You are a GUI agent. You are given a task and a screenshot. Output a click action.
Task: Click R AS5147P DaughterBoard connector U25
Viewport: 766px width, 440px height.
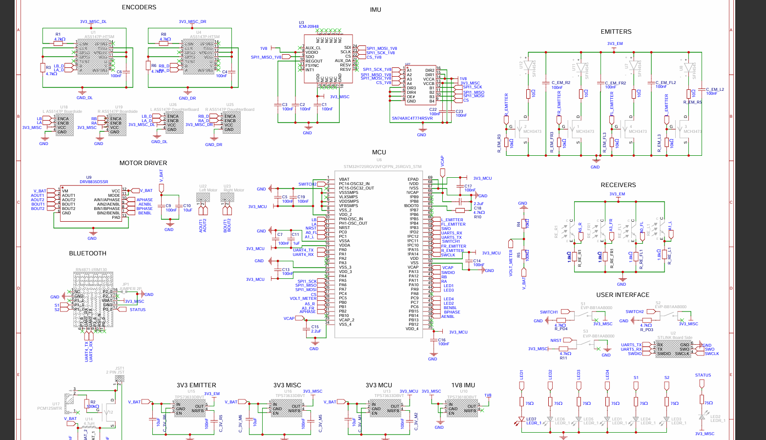pos(231,123)
